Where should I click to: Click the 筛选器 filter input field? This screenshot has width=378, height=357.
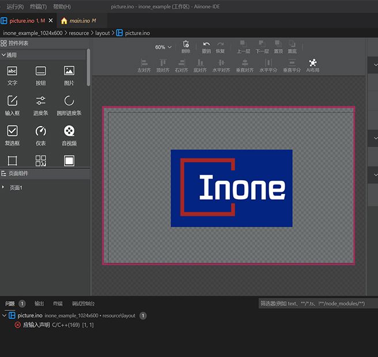coord(318,303)
